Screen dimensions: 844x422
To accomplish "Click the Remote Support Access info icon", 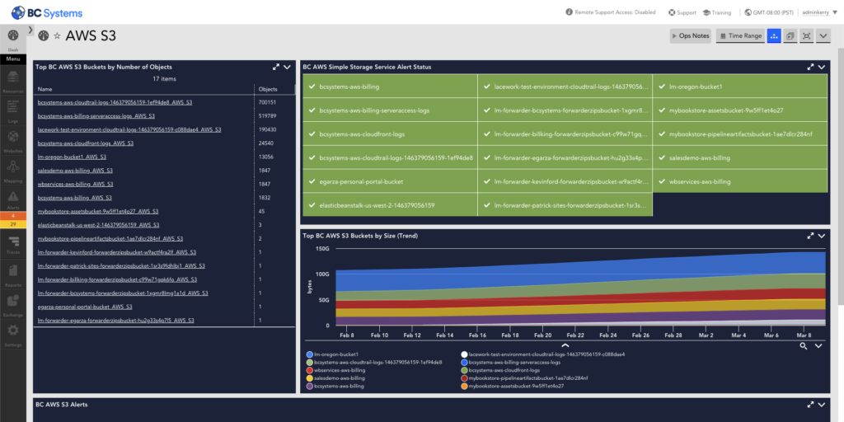I will 569,12.
